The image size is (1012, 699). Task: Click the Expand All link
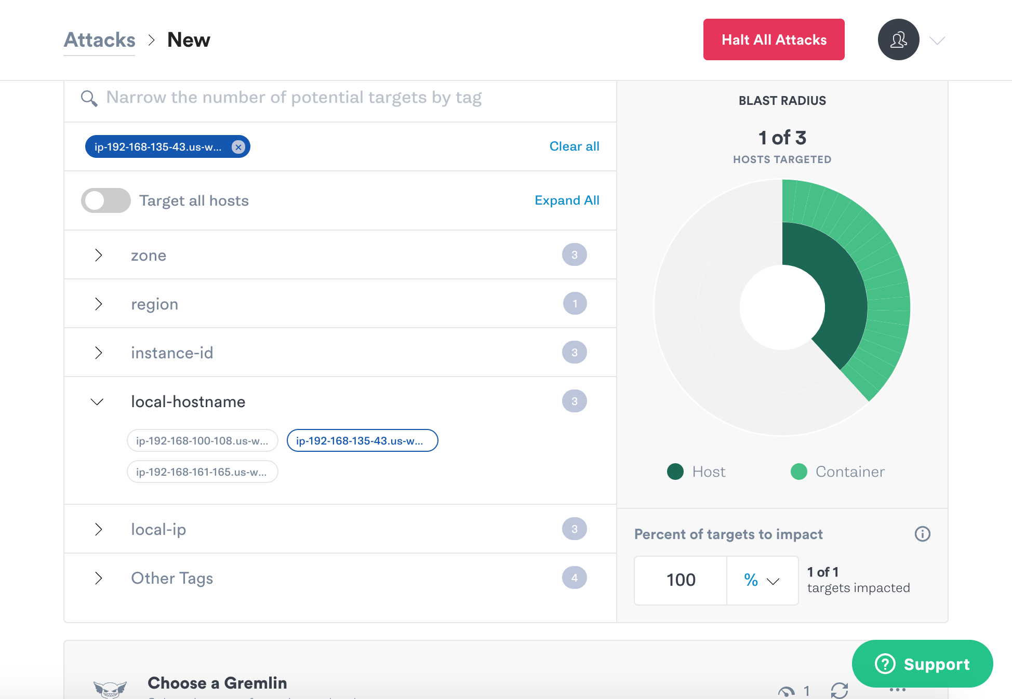click(x=567, y=200)
